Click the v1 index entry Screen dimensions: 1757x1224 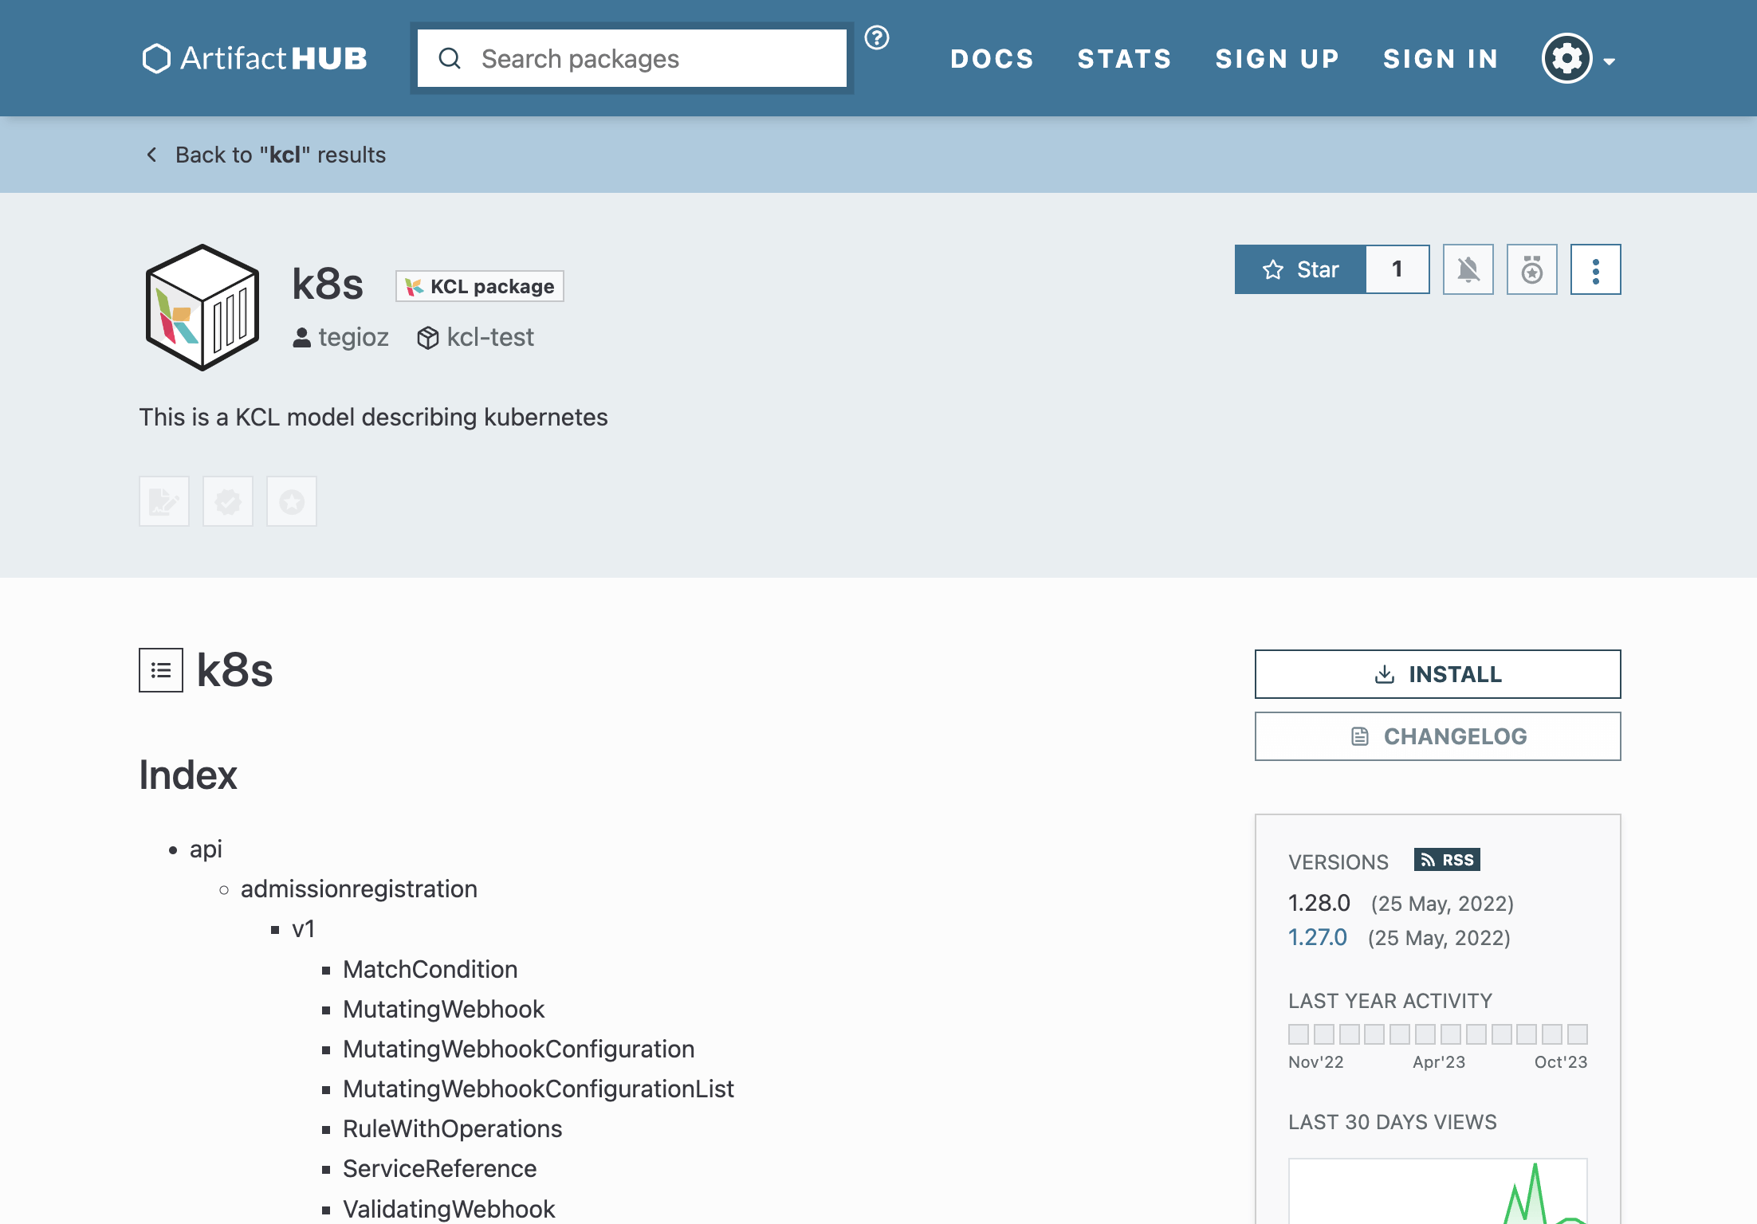[304, 929]
